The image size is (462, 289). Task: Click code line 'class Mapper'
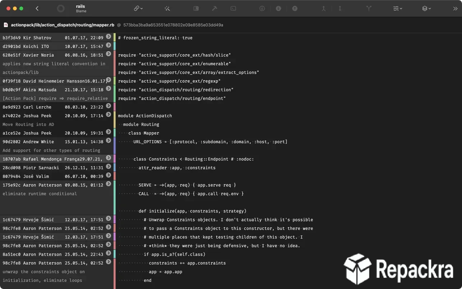coord(144,133)
